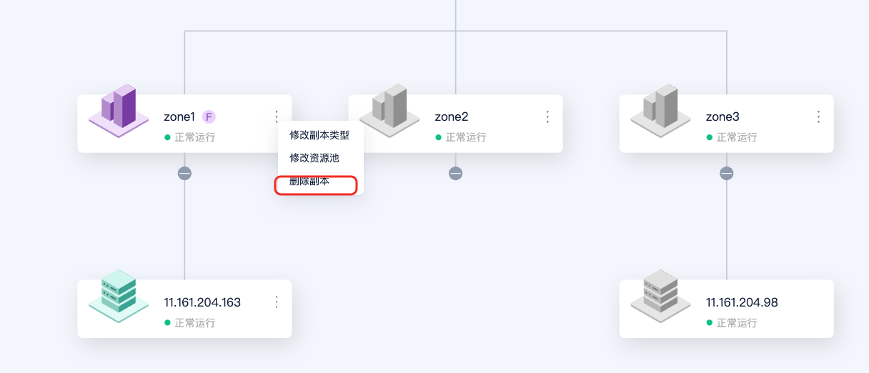Collapse the server list under zone3
869x373 pixels.
(727, 173)
